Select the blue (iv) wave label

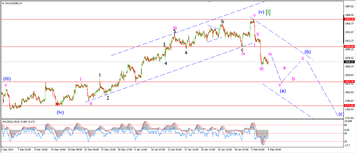(x=60, y=112)
